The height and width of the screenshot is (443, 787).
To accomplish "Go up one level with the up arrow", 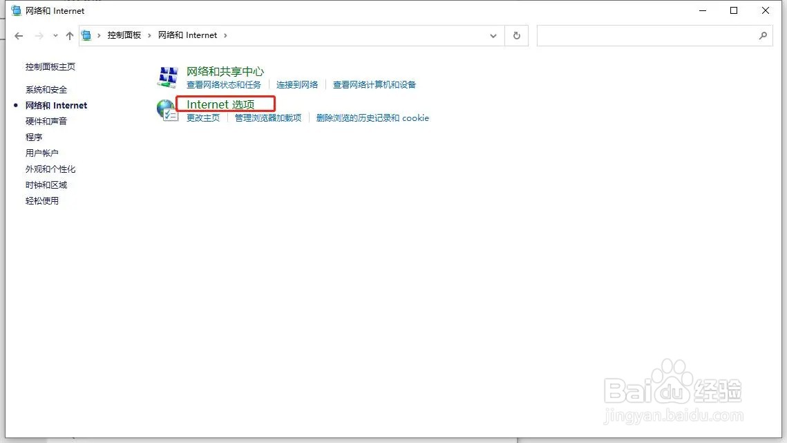I will point(70,36).
